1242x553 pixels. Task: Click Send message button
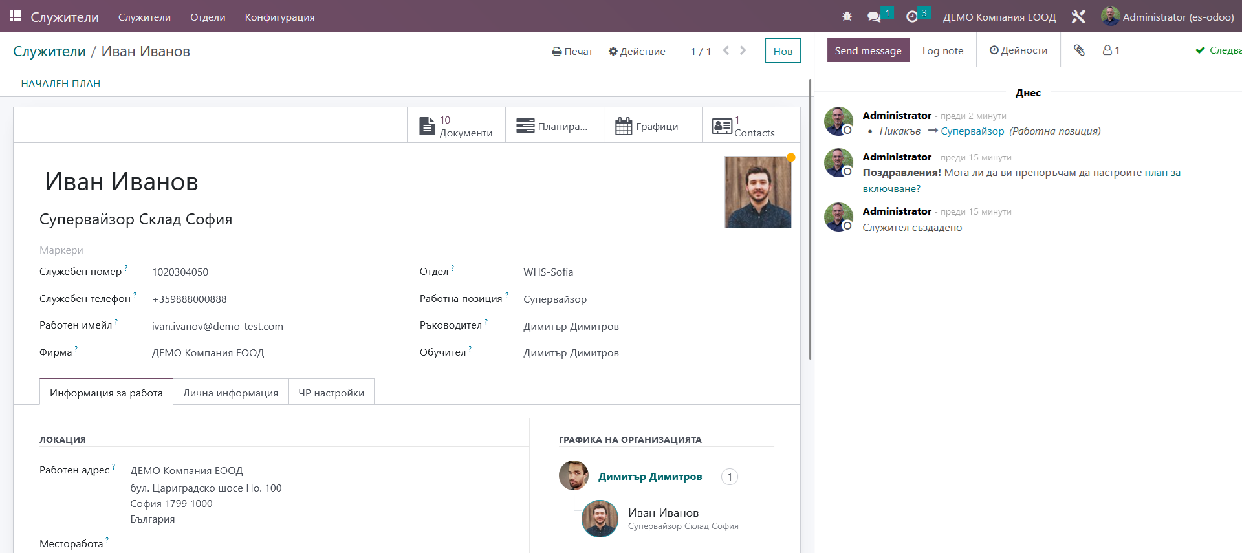coord(868,50)
